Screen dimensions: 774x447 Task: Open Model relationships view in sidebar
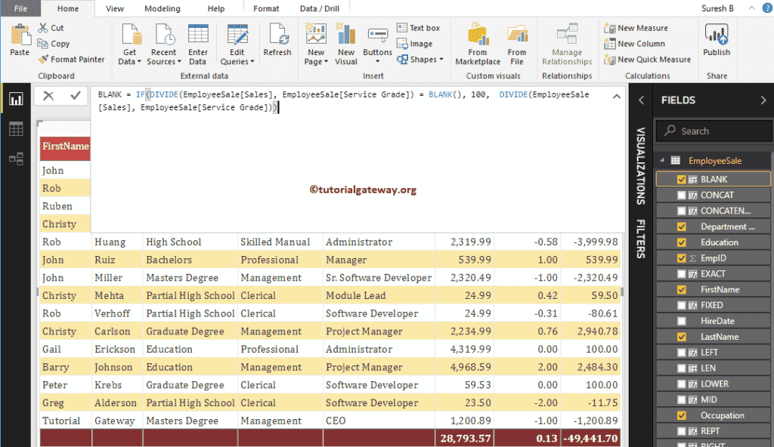pyautogui.click(x=16, y=159)
